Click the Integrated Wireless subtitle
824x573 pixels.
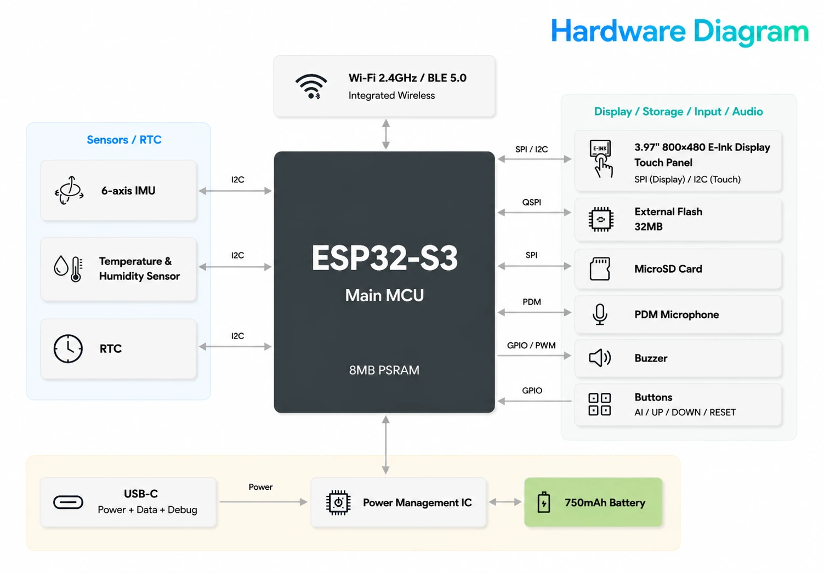[391, 95]
